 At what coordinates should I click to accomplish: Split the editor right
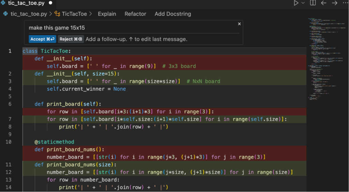(313, 3)
